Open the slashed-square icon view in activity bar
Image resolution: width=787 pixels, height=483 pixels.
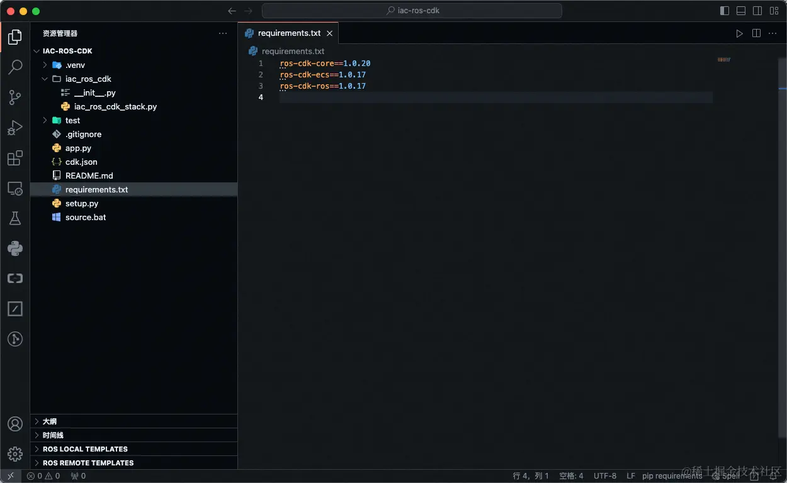pyautogui.click(x=15, y=309)
